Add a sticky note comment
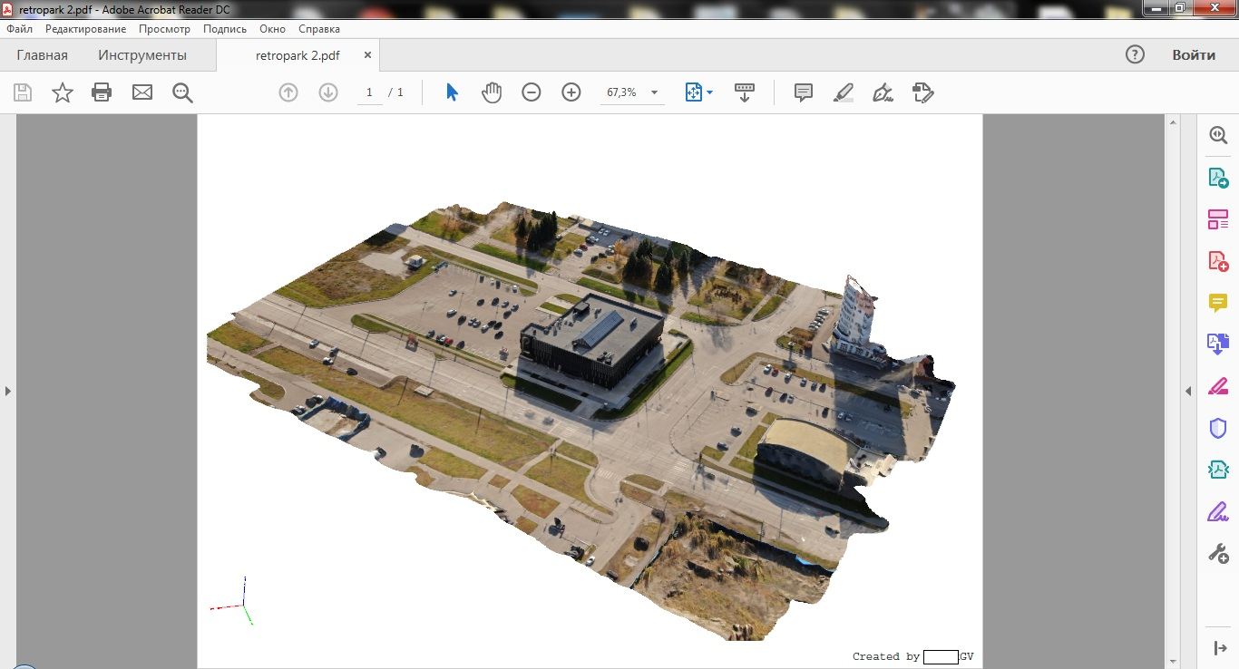Screen dimensions: 1239x669 coord(803,92)
